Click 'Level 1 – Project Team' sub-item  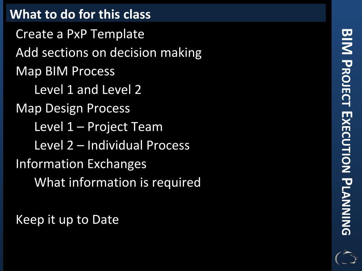coord(99,127)
